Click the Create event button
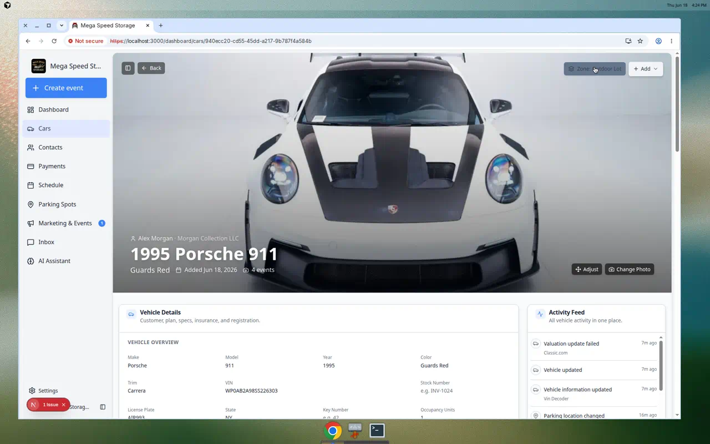The height and width of the screenshot is (444, 710). [66, 88]
